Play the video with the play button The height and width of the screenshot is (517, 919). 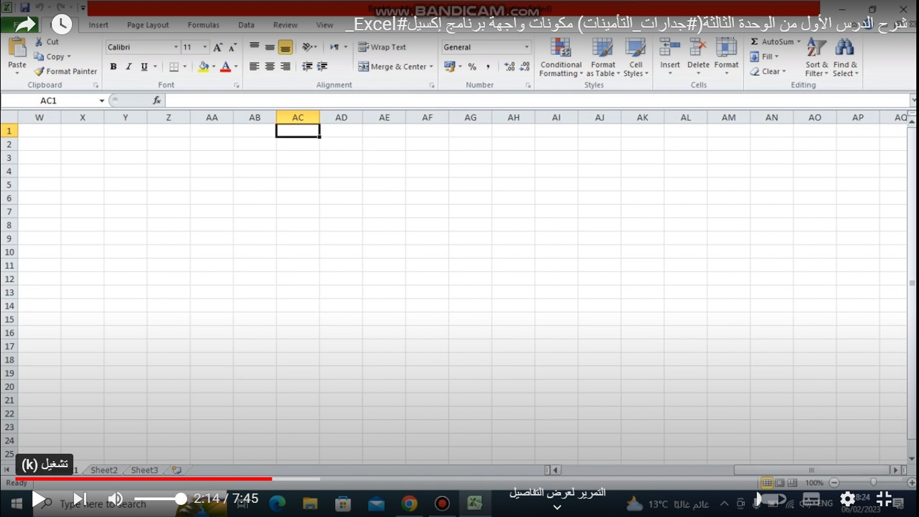click(38, 499)
